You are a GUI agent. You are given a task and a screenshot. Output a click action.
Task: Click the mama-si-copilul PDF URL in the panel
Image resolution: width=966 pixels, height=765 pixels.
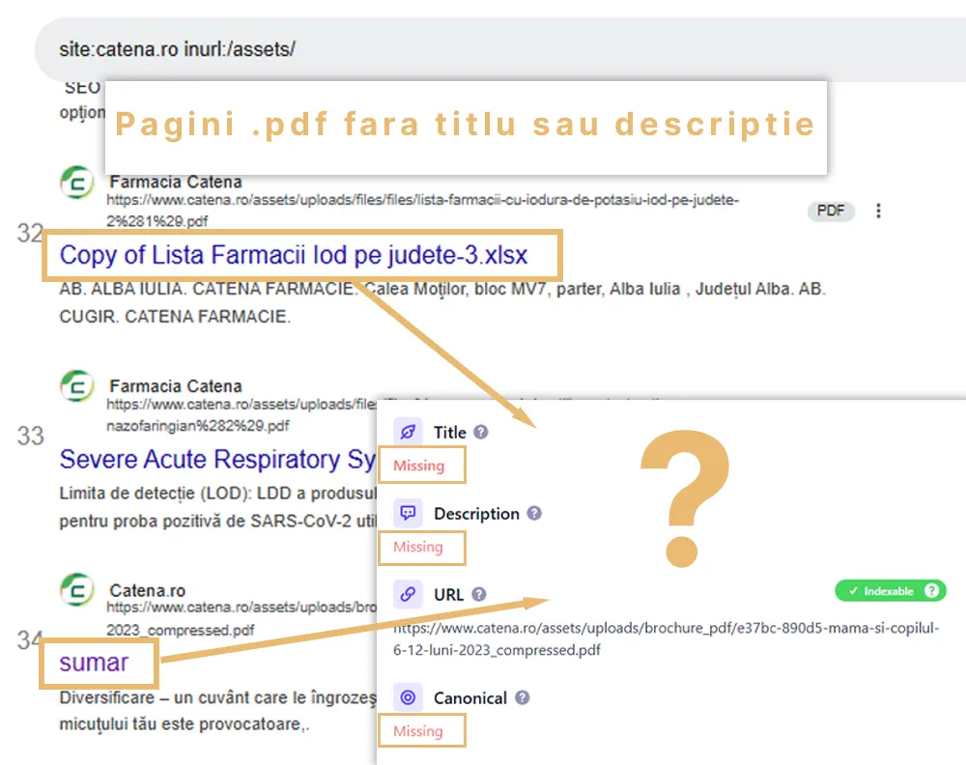[x=666, y=638]
